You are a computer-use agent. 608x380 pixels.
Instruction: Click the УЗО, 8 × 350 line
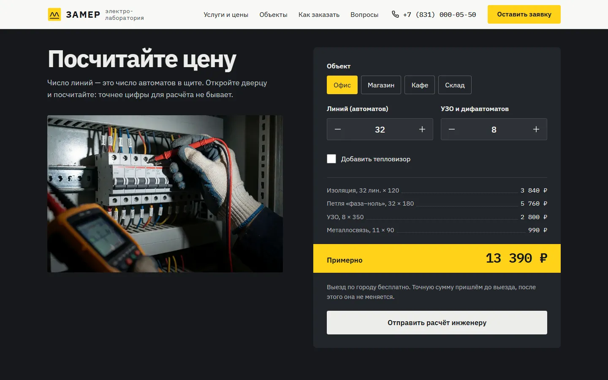(437, 217)
